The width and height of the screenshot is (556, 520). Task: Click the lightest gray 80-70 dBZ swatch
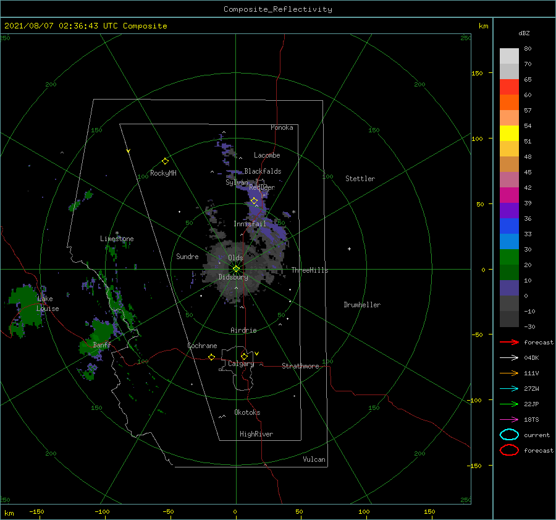tap(509, 56)
